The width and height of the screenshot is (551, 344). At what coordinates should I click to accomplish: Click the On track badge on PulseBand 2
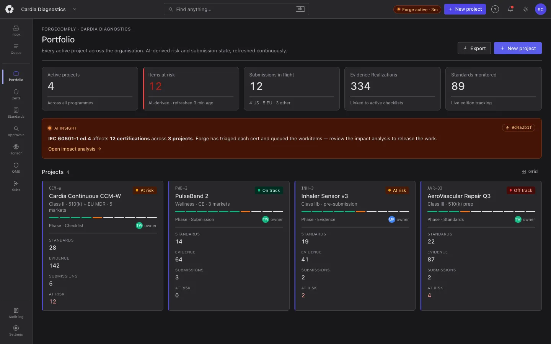pyautogui.click(x=269, y=190)
